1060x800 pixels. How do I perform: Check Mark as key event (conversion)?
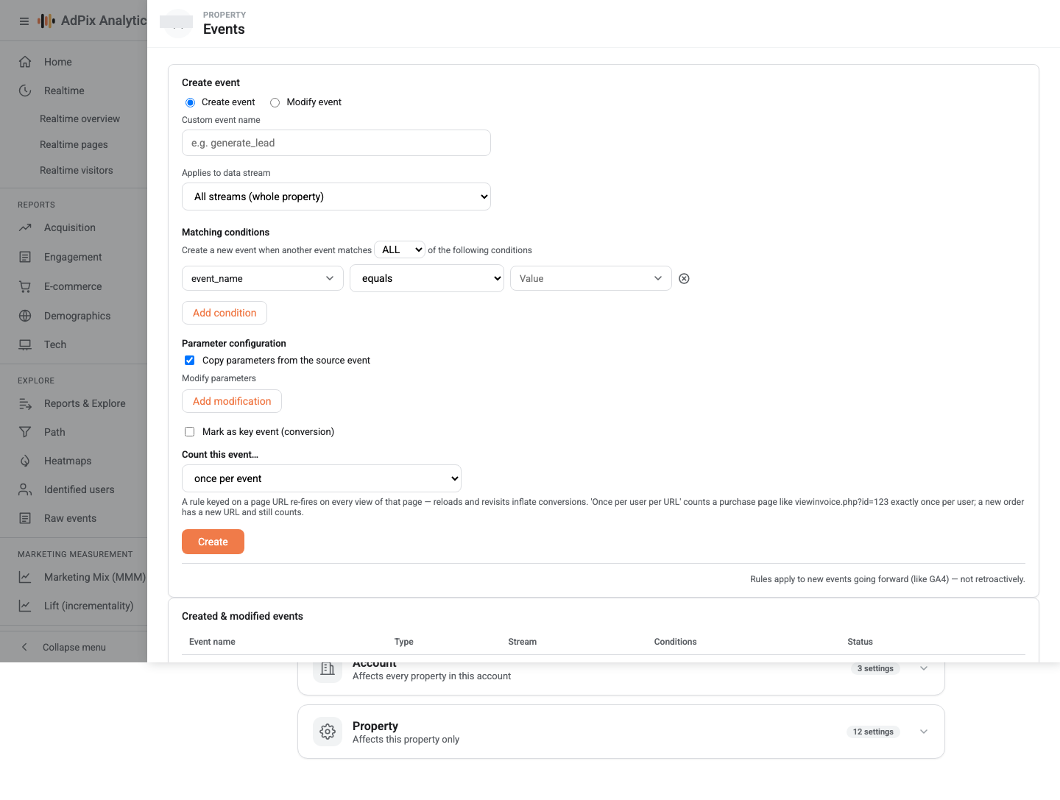189,431
